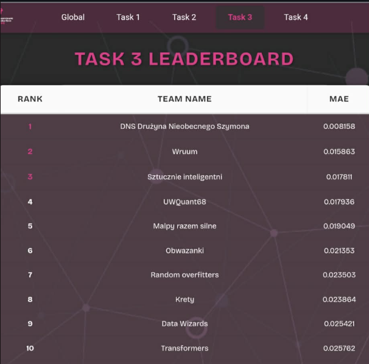This screenshot has width=369, height=364.
Task: Select team DNS Drużyna Nieobecnego Szymona
Action: [x=184, y=127]
